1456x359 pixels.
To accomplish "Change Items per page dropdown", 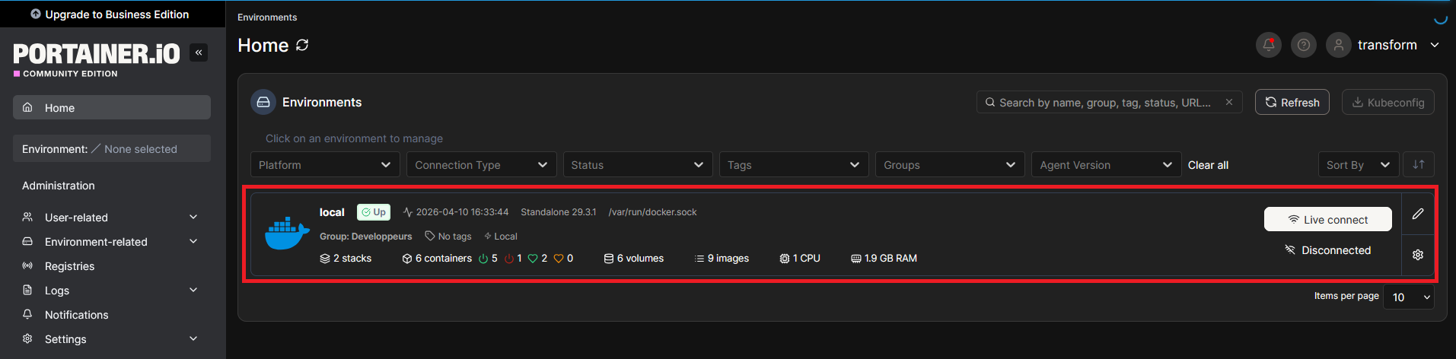I will (1409, 297).
